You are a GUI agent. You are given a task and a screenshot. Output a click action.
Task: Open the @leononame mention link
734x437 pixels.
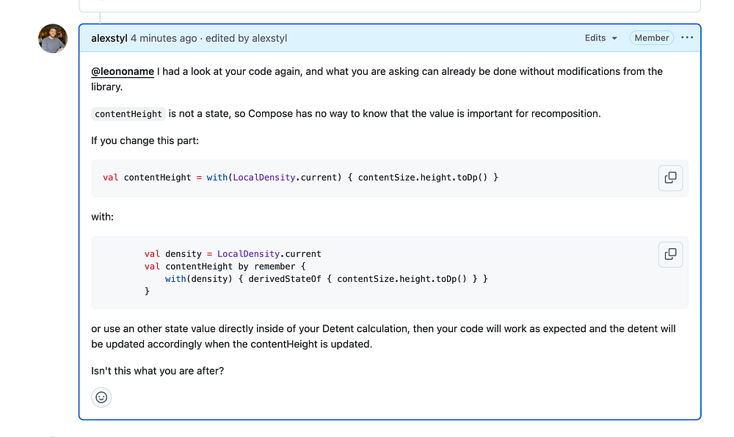tap(123, 71)
